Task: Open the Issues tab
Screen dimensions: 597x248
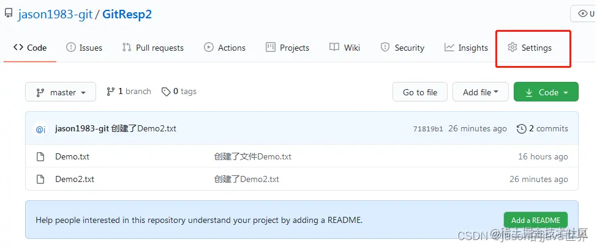Action: click(x=84, y=48)
